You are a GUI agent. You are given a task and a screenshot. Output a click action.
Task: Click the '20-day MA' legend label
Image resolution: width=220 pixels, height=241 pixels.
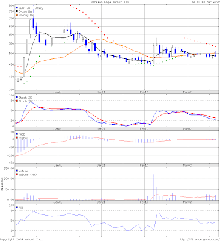click(26, 15)
